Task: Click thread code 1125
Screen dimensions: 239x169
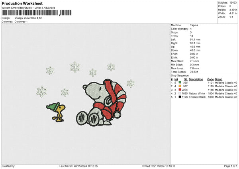Action: point(211,86)
